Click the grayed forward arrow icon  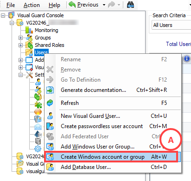[111, 5]
